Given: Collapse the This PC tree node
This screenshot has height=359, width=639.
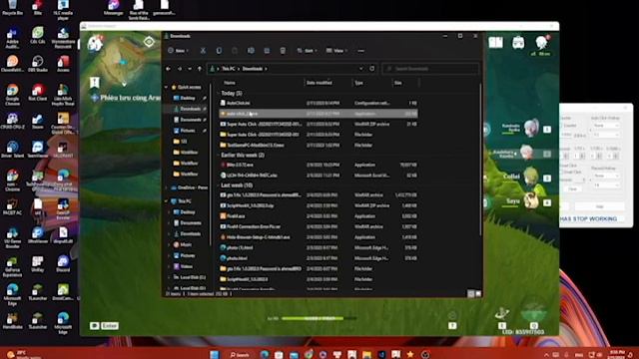Looking at the screenshot, I should (167, 201).
